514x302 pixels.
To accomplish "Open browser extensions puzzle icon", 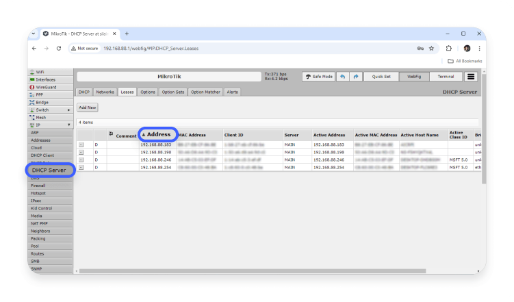I will point(449,48).
